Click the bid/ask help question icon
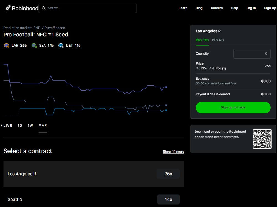 (x=224, y=68)
